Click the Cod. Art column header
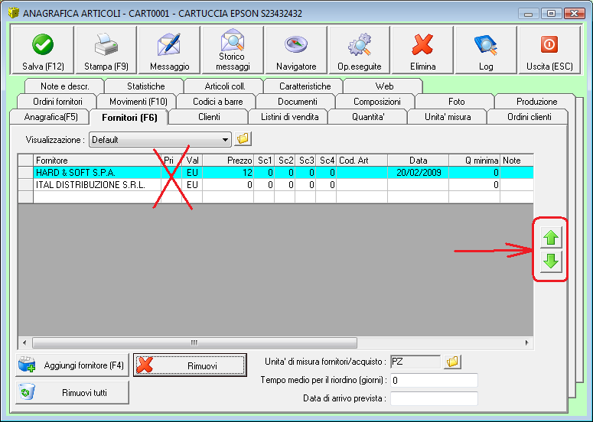This screenshot has height=422, width=593. coord(362,161)
